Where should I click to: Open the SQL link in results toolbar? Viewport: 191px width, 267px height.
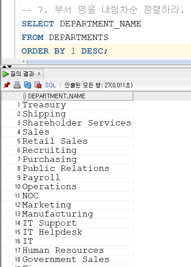point(50,85)
